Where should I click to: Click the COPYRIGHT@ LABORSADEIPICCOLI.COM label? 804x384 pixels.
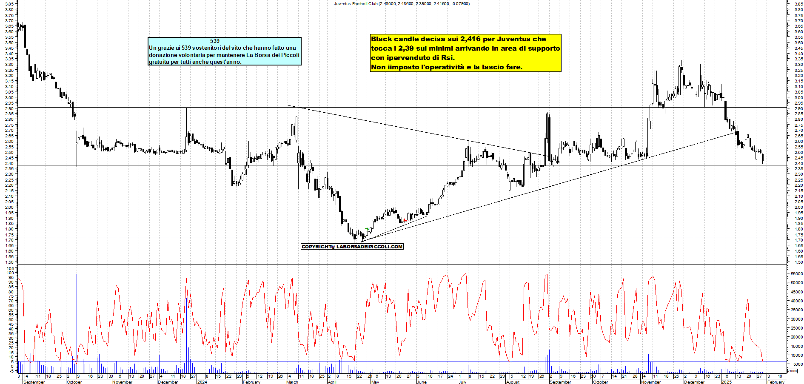click(x=352, y=247)
